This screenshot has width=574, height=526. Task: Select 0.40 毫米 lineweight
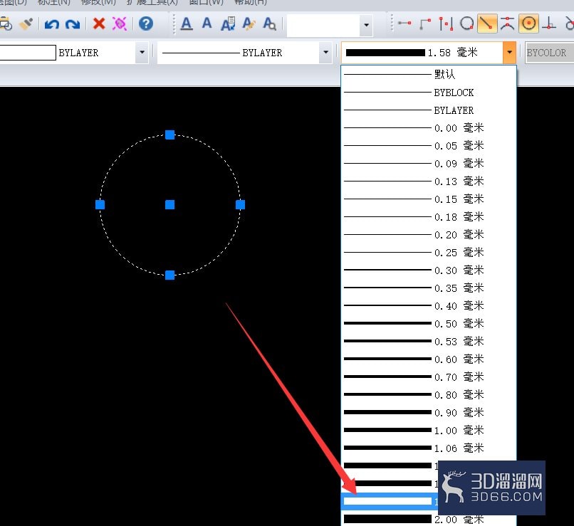click(428, 305)
